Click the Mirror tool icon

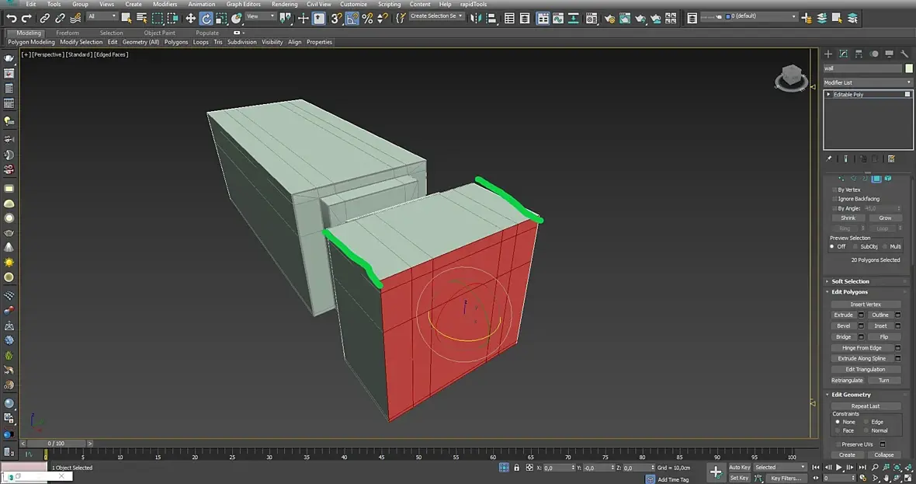coord(474,18)
